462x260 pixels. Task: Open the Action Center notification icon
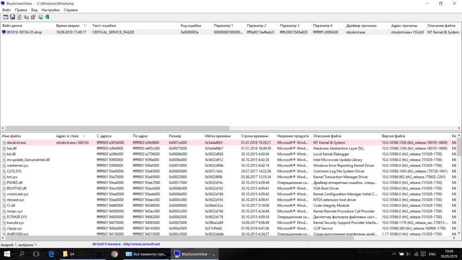pos(423,254)
